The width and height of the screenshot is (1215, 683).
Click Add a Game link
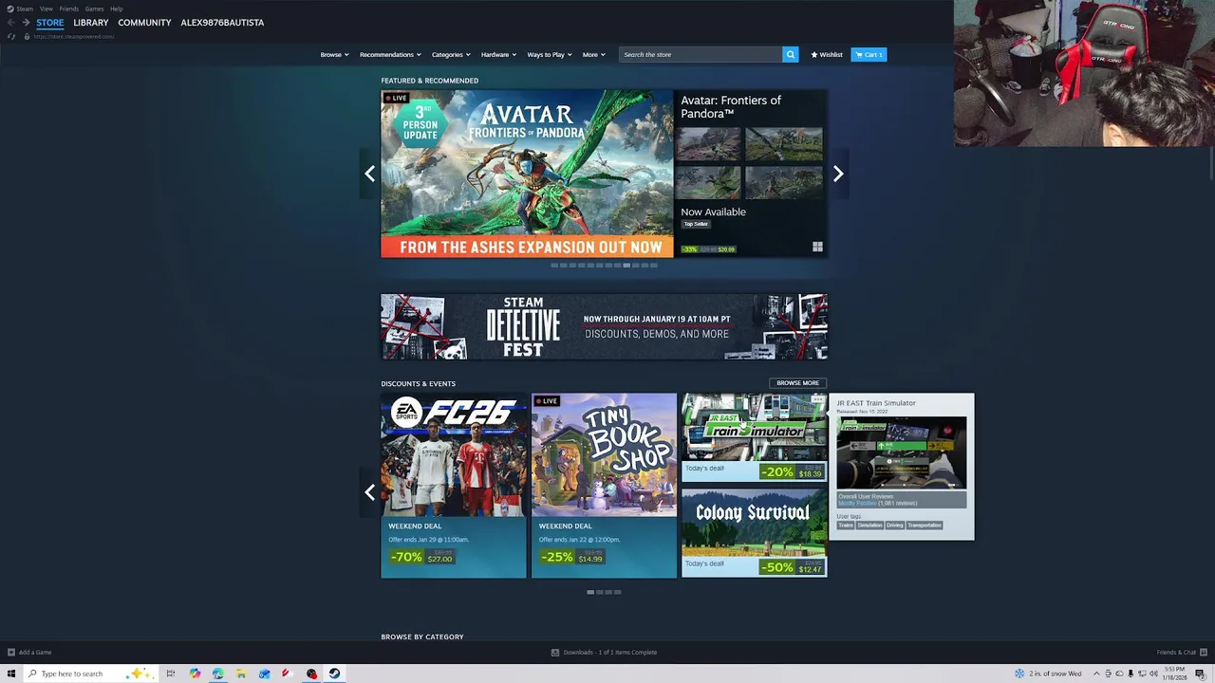(x=35, y=652)
